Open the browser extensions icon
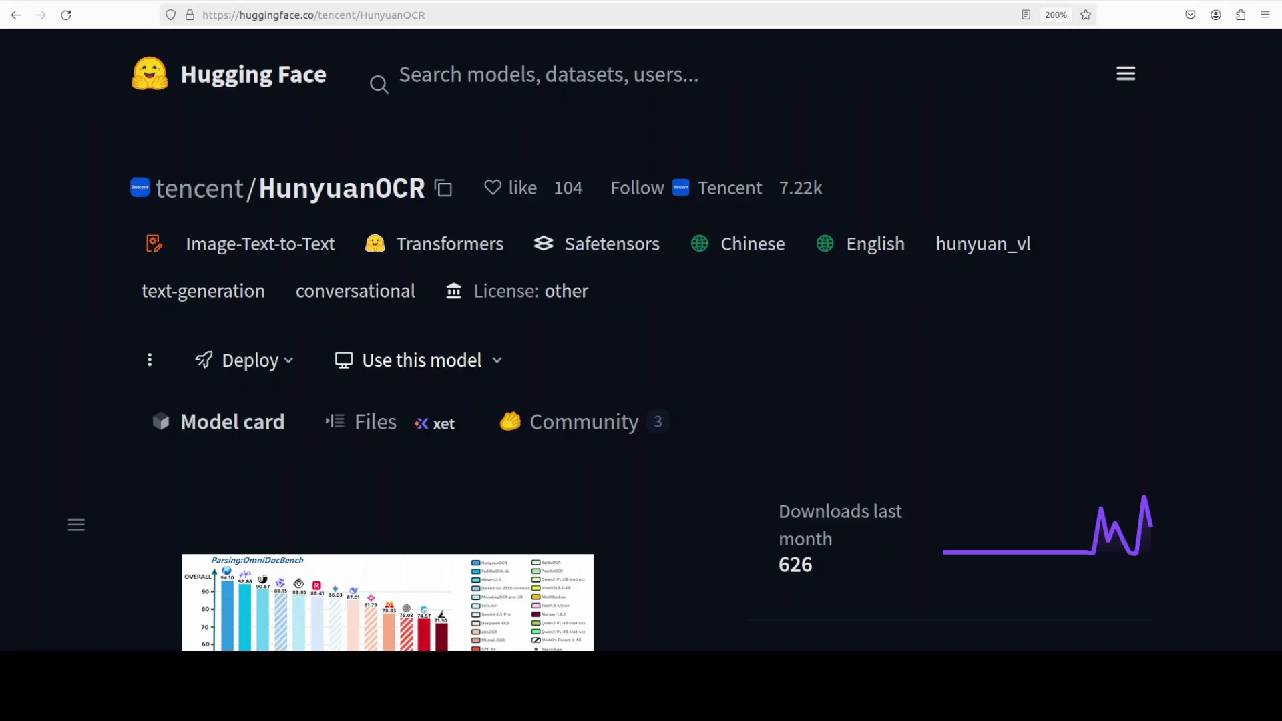The image size is (1282, 721). point(1241,15)
